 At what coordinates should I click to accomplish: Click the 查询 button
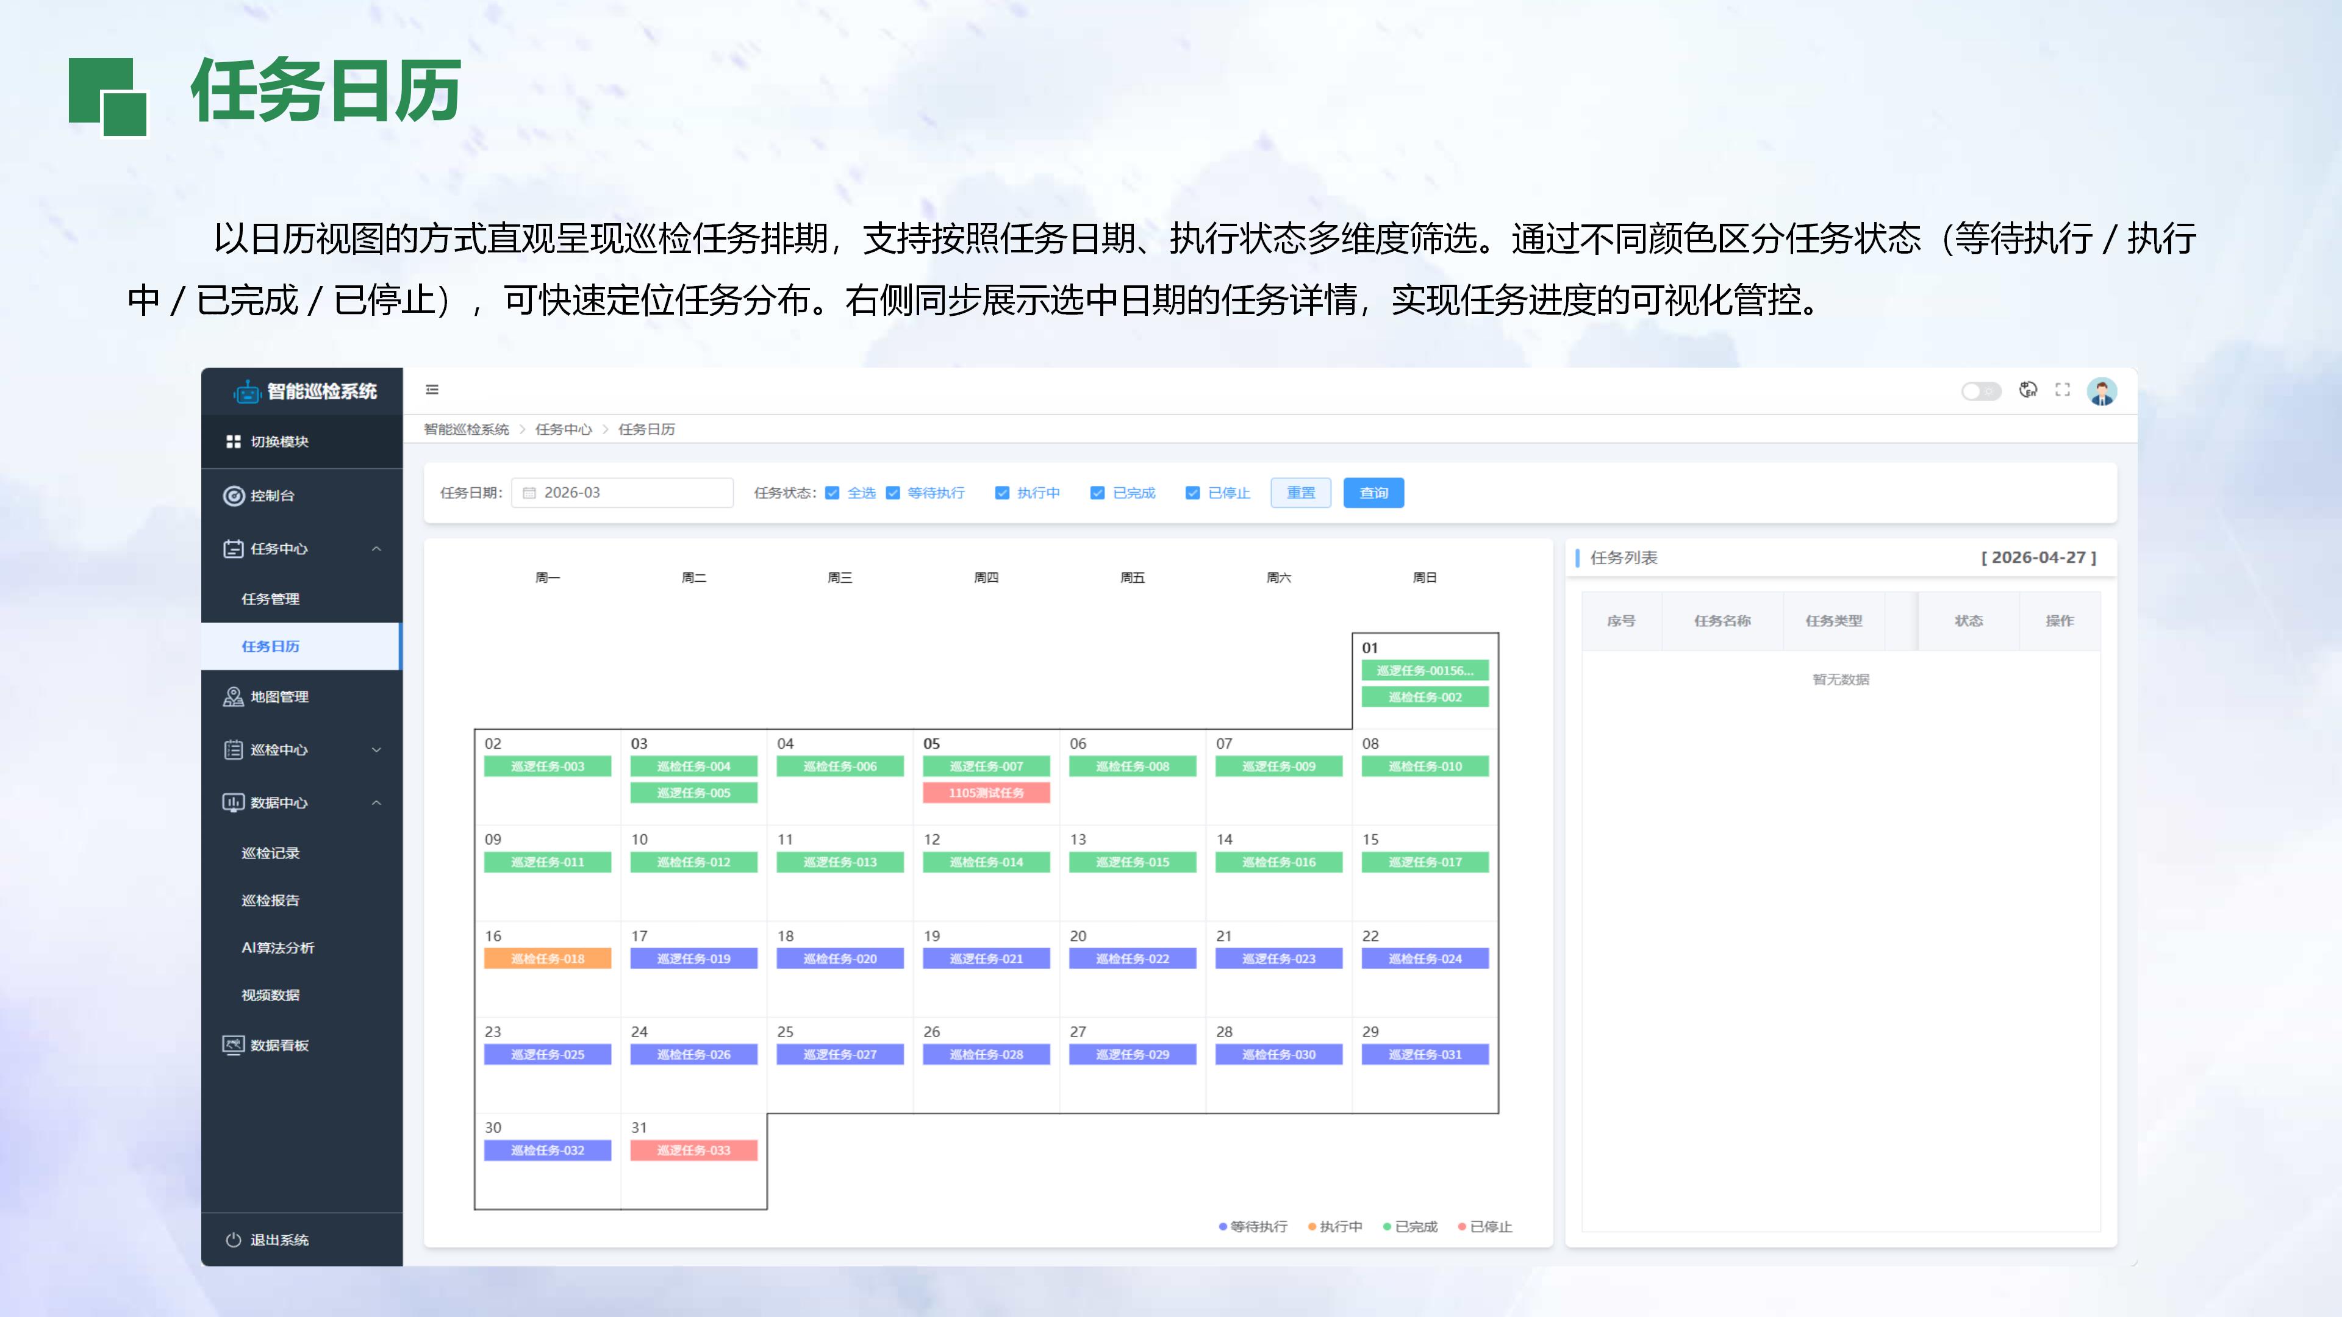(1373, 493)
